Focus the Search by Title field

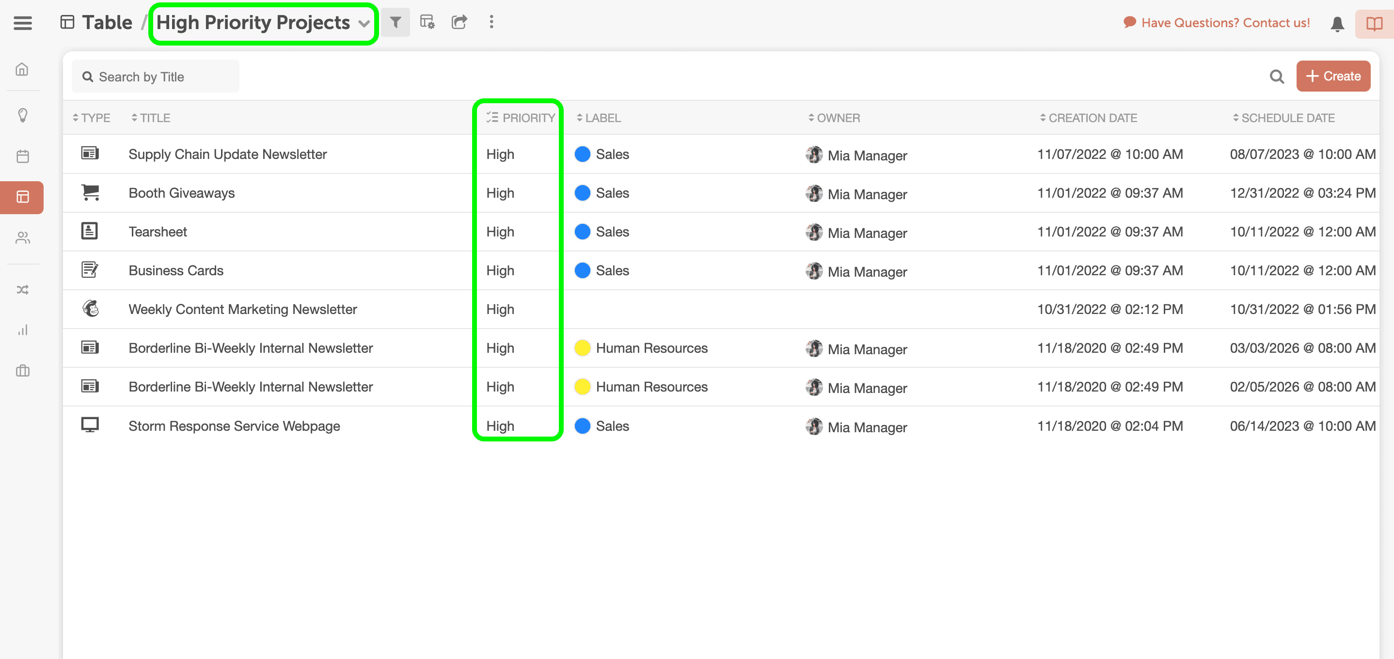(x=155, y=77)
